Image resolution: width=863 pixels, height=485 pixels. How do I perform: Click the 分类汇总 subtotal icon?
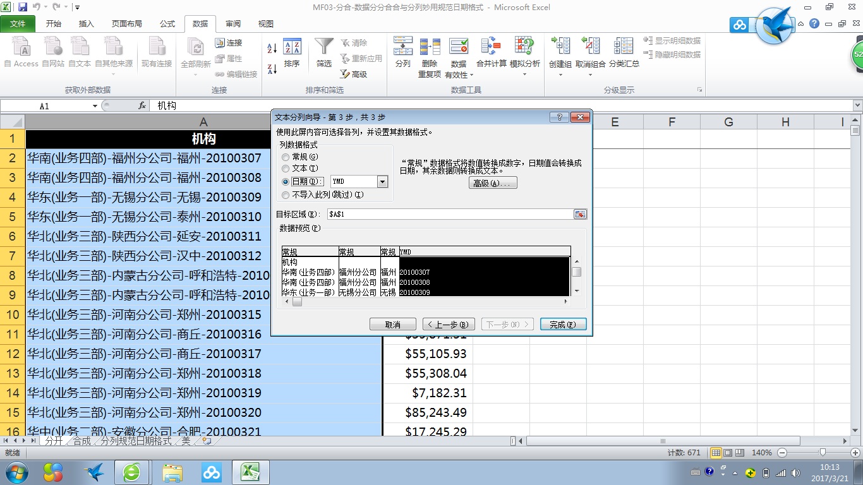[x=624, y=47]
